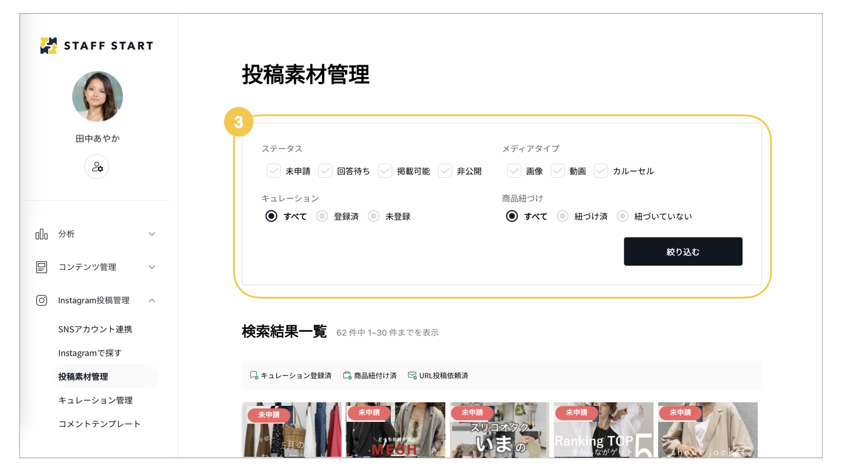Click the キュレーション登録済 legend icon
Image resolution: width=842 pixels, height=474 pixels.
pyautogui.click(x=254, y=376)
